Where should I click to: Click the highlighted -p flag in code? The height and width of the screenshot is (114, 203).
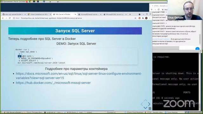click(x=19, y=56)
